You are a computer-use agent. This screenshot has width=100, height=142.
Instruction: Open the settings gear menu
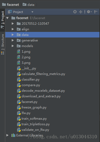coord(89,12)
